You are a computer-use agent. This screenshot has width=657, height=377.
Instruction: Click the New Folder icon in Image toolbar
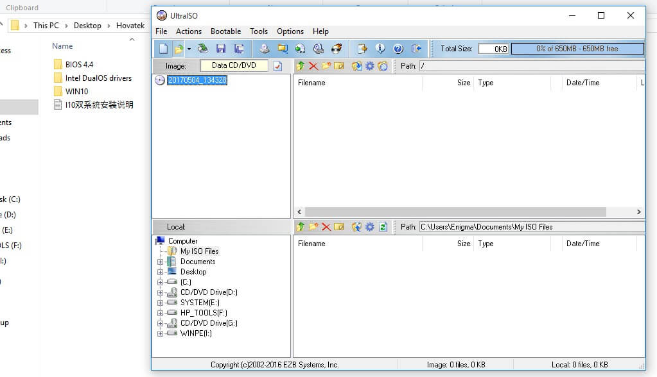(326, 66)
